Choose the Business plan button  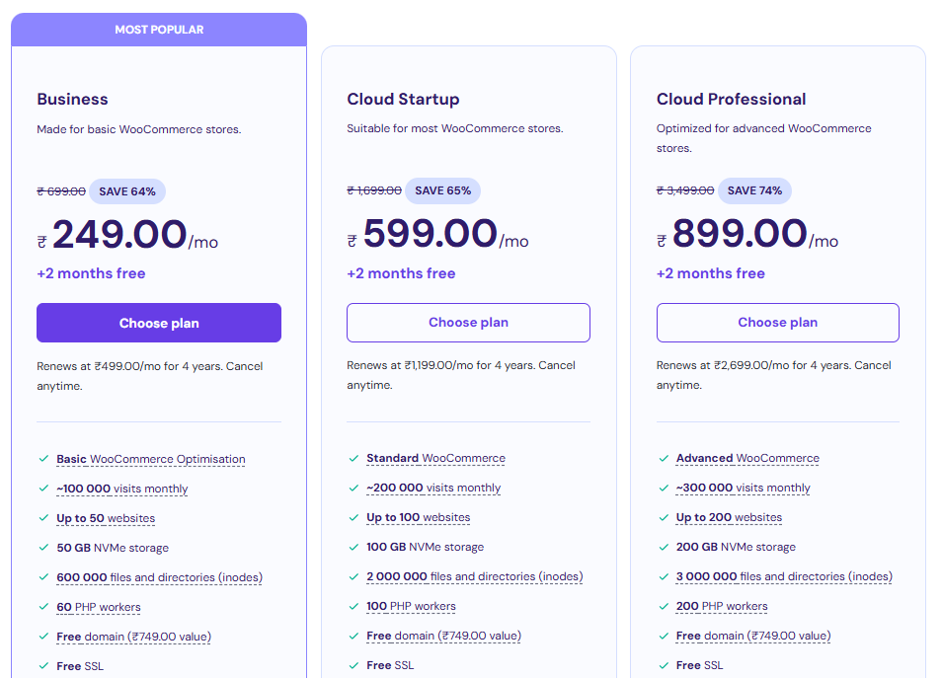tap(159, 323)
